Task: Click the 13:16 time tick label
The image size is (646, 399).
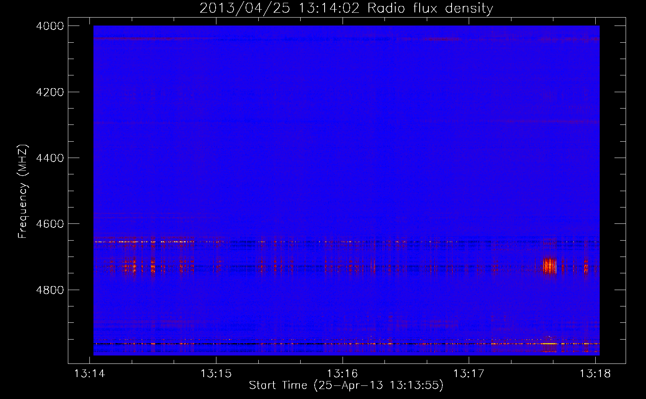Action: pos(343,373)
